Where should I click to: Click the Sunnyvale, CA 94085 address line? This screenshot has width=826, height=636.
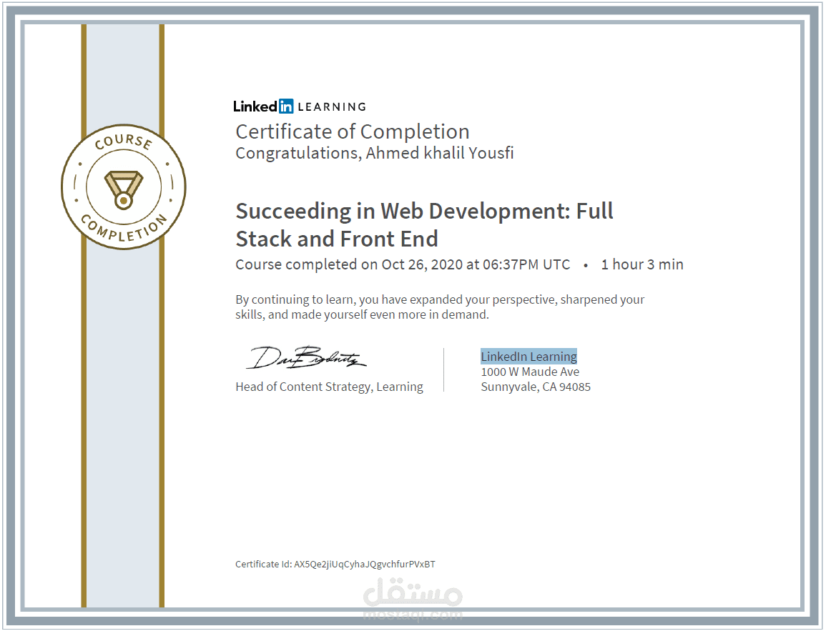point(536,387)
